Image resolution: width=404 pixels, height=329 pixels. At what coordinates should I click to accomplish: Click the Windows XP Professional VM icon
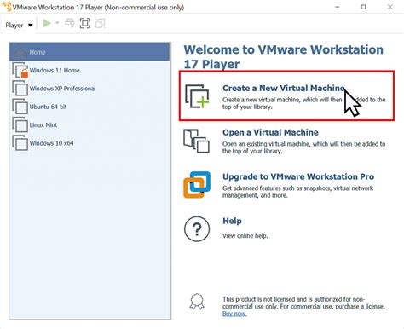[x=20, y=89]
